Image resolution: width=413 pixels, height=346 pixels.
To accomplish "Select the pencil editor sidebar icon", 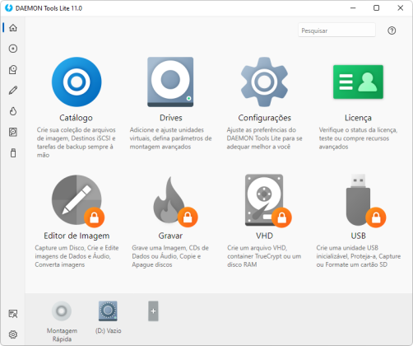I will 13,91.
